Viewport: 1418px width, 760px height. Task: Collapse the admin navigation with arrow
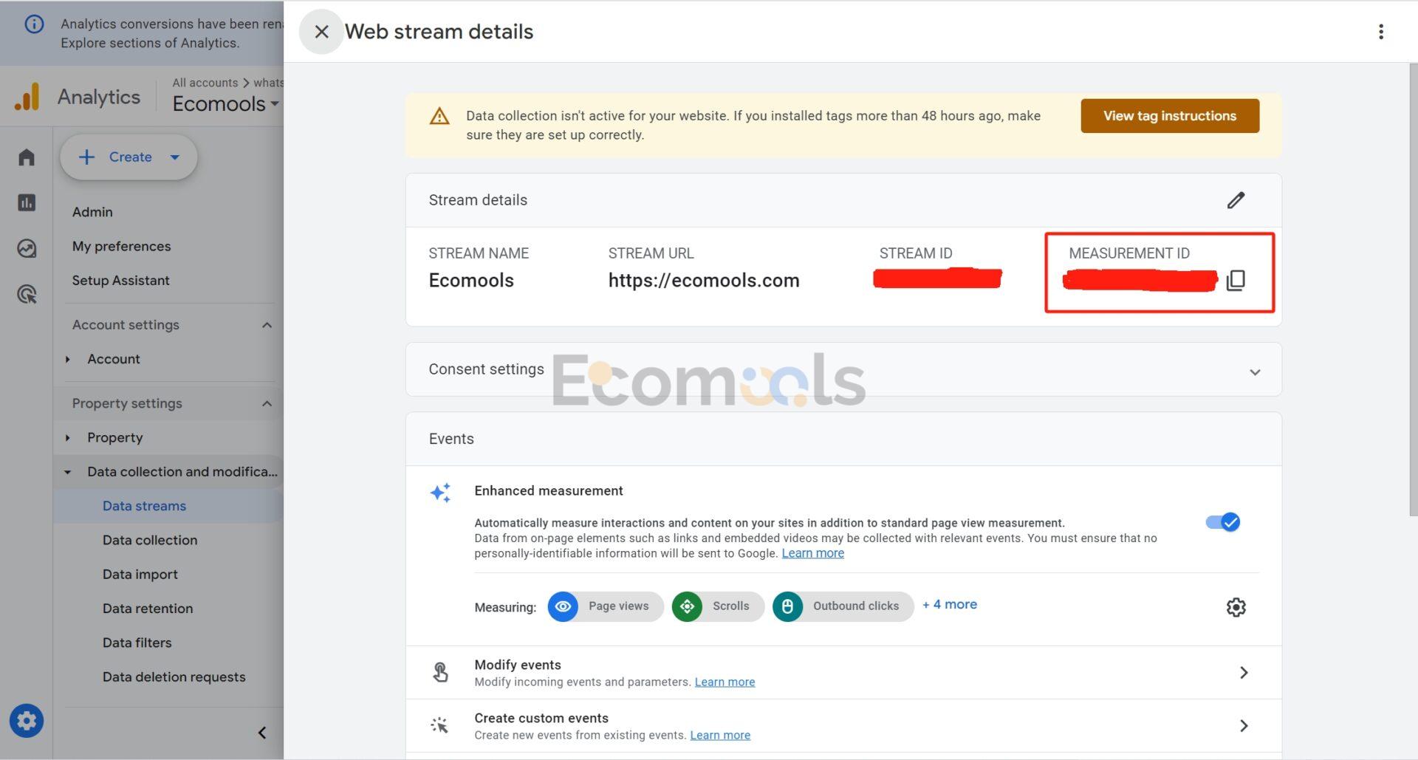pyautogui.click(x=262, y=733)
